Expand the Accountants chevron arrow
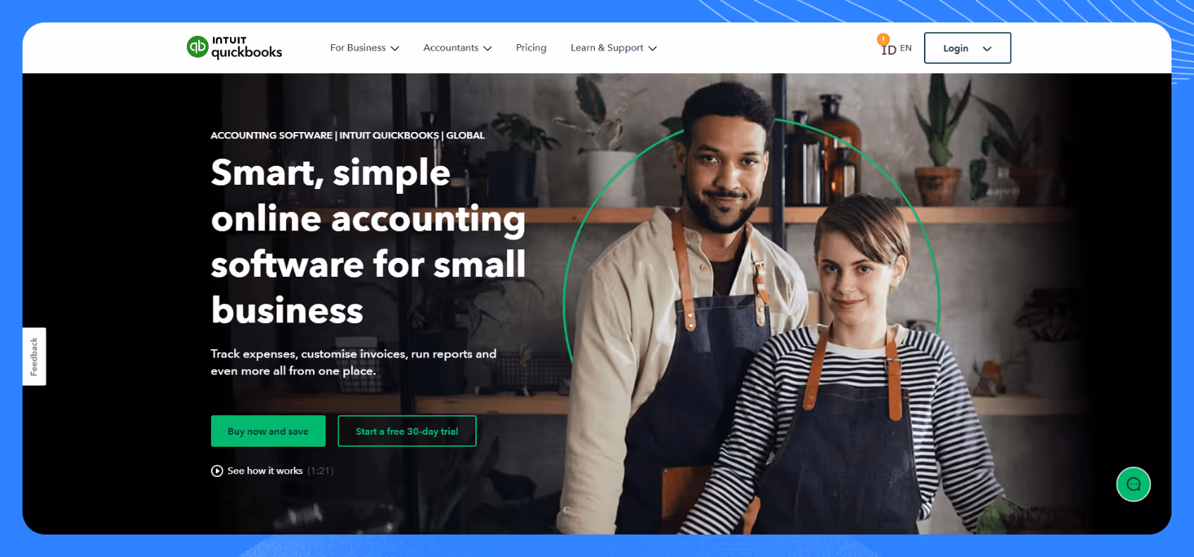 (487, 48)
